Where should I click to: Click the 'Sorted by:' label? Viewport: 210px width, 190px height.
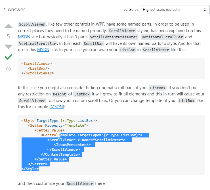point(131,9)
